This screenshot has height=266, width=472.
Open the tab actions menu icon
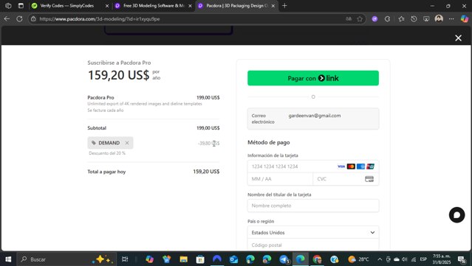pos(21,6)
